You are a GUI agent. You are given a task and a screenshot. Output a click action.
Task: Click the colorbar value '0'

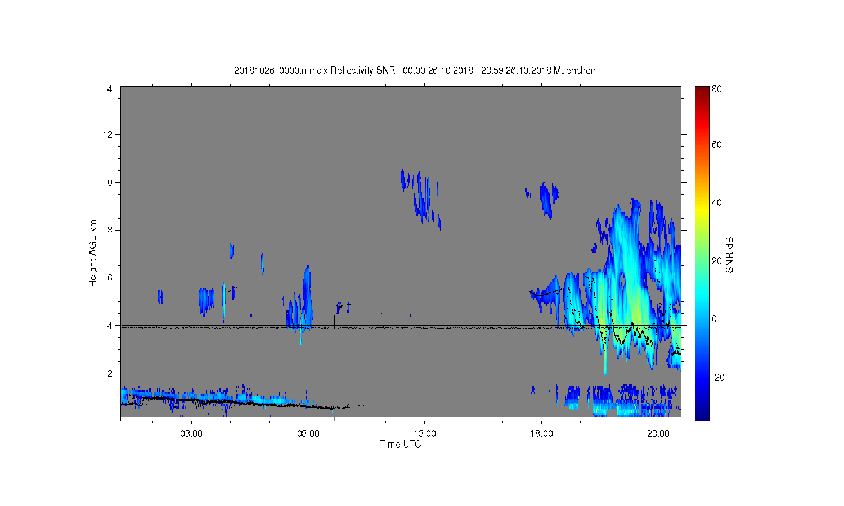(715, 319)
